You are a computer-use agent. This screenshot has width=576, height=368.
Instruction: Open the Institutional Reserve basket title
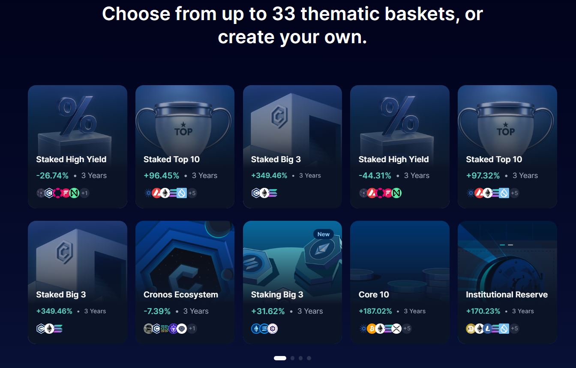[x=507, y=295]
